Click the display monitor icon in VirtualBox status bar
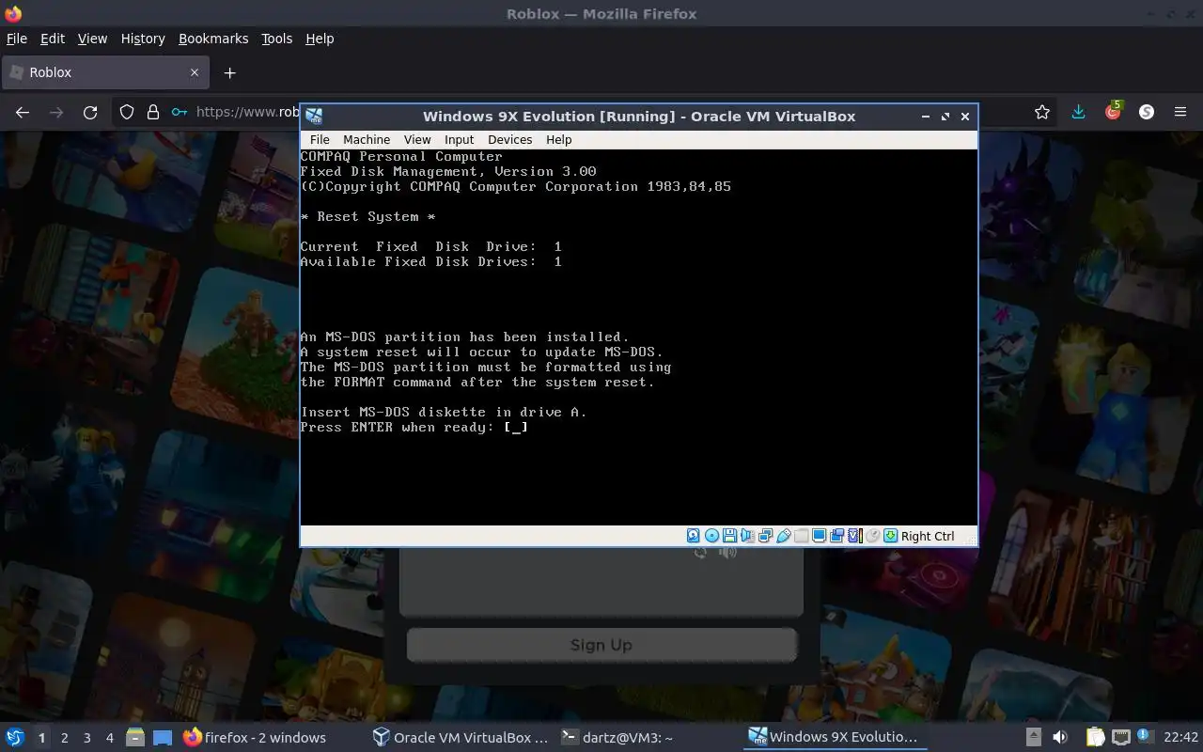 pos(819,536)
